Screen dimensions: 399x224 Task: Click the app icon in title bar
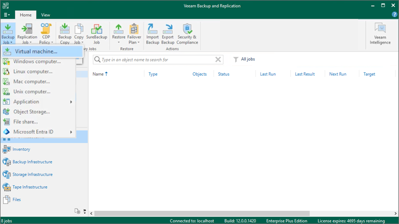pos(5,5)
